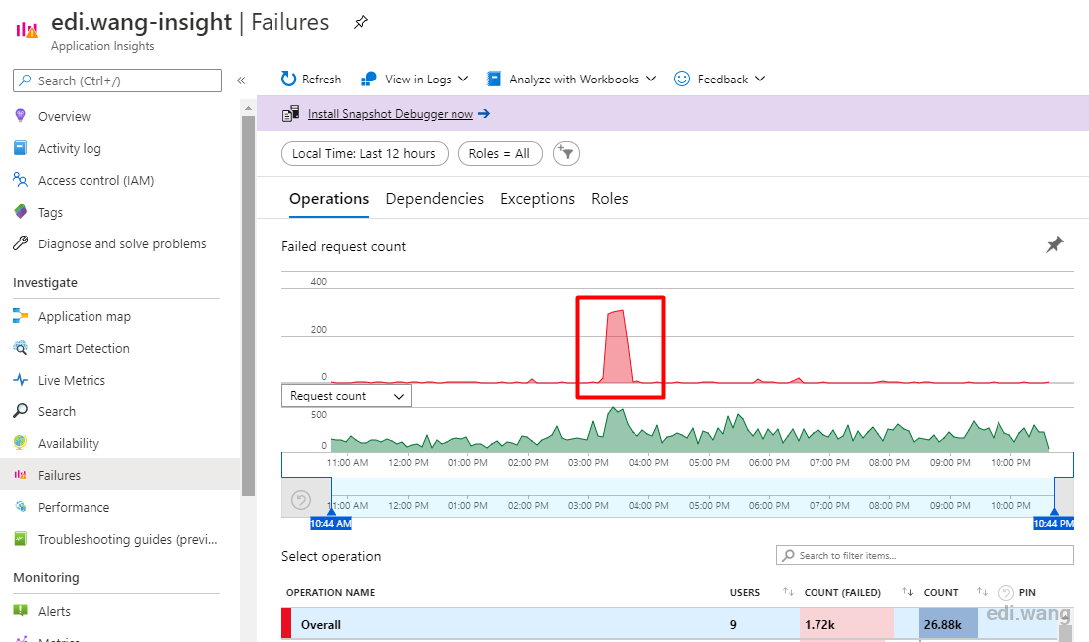Open the Feedback dropdown
The height and width of the screenshot is (642, 1089).
tap(719, 80)
